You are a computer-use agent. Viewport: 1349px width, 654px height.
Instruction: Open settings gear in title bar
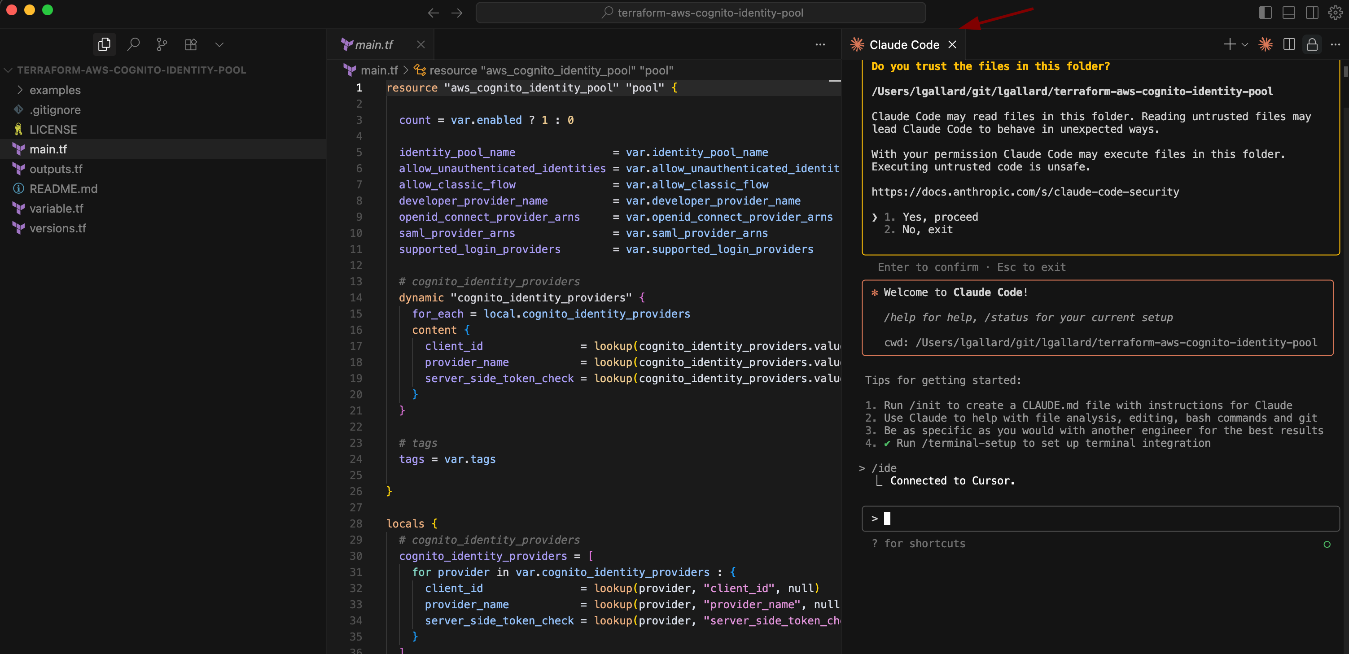(1335, 13)
